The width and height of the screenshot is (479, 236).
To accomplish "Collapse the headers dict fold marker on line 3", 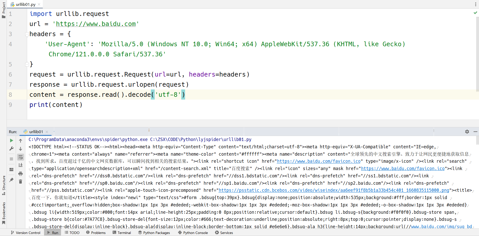I will coord(27,34).
